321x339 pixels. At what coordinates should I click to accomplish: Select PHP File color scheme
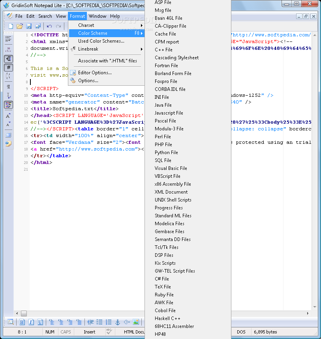188,145
